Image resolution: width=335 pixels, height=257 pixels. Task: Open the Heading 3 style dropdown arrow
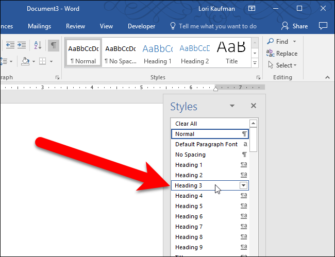point(244,185)
